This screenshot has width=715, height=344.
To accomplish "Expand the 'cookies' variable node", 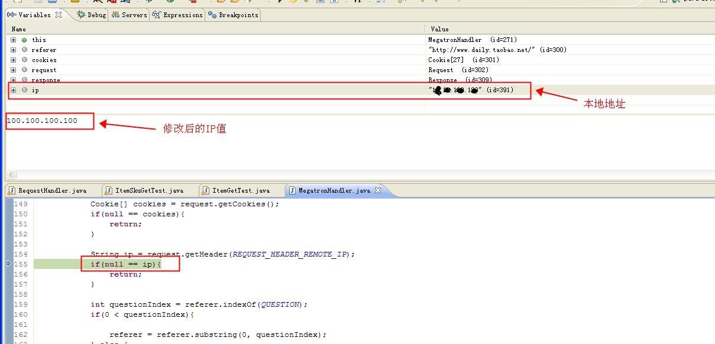I will point(13,60).
